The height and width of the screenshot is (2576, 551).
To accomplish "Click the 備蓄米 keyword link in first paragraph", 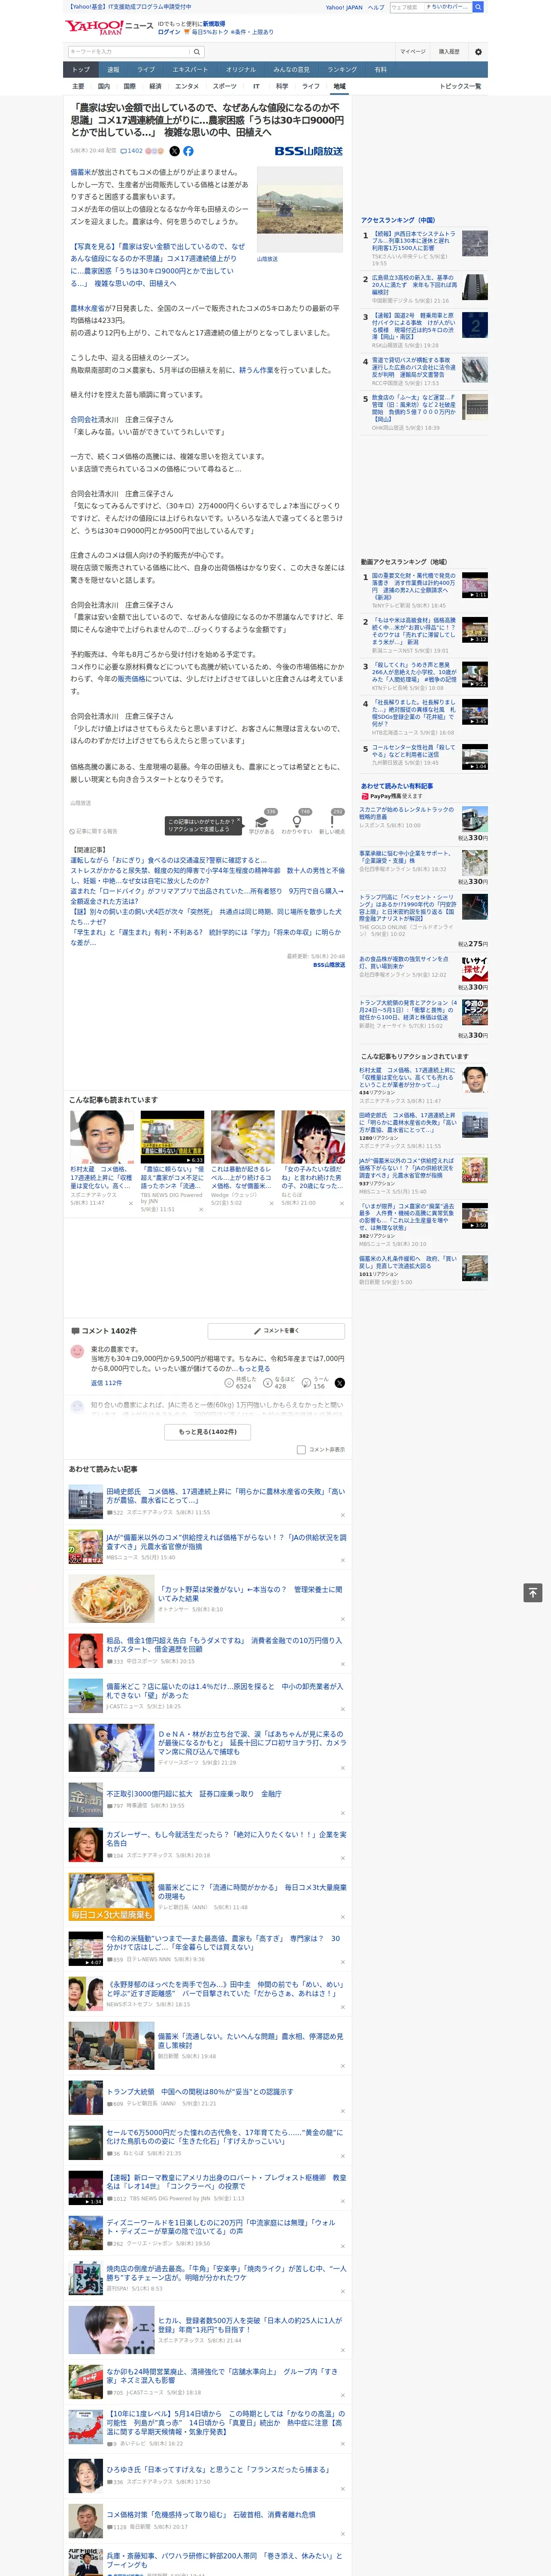I will [x=82, y=172].
